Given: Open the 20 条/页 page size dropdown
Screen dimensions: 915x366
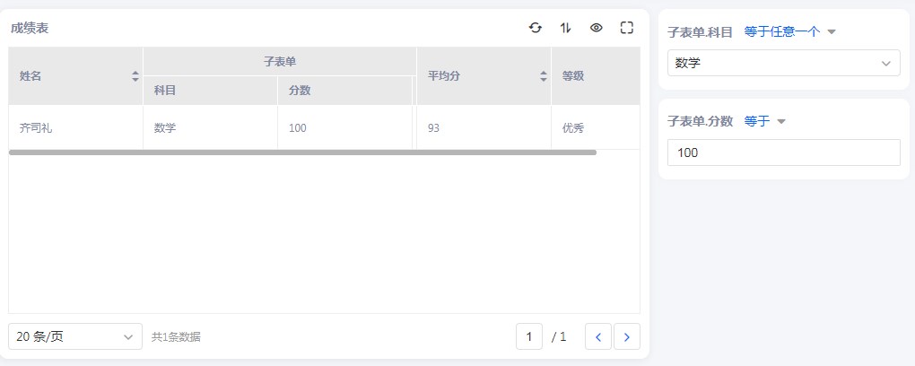Looking at the screenshot, I should 75,336.
